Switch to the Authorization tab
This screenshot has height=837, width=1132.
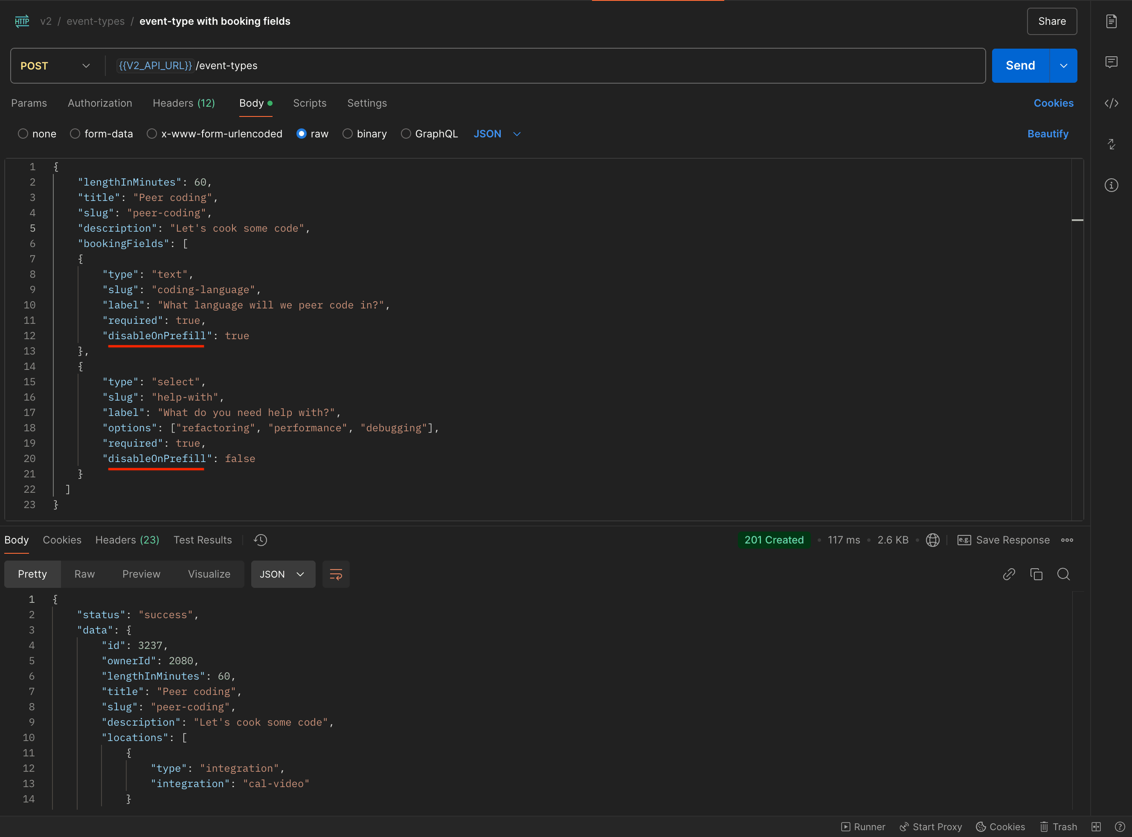click(x=100, y=103)
